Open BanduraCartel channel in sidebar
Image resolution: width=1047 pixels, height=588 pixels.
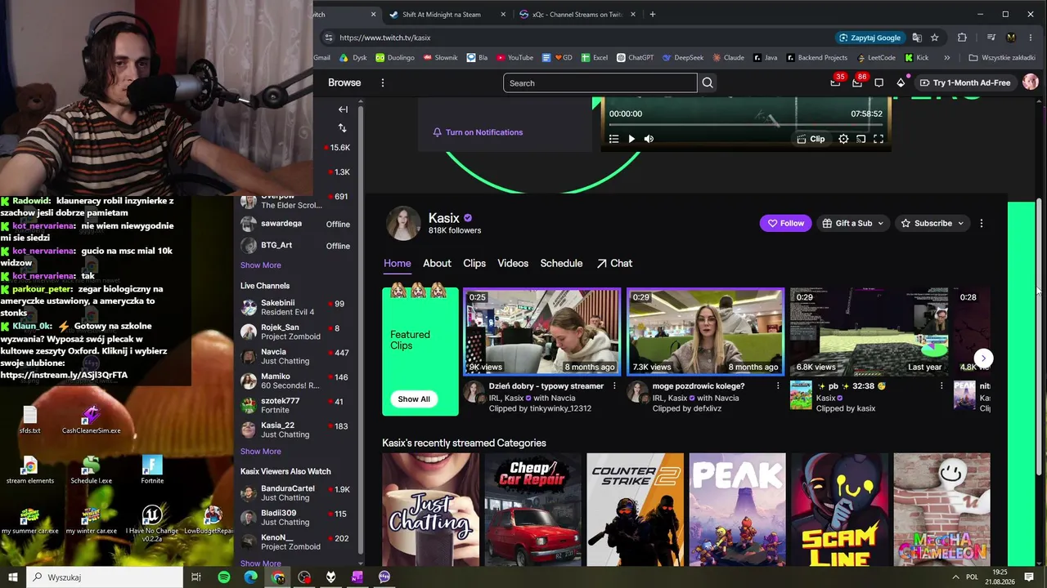(x=296, y=493)
